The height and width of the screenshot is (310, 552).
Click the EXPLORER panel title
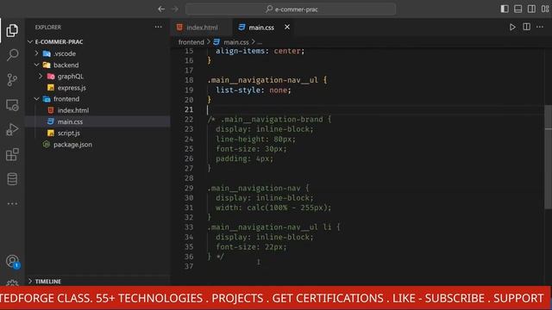coord(48,27)
